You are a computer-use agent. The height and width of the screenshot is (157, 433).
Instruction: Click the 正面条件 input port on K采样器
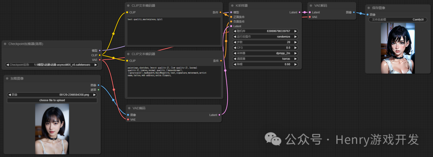coord(231,17)
